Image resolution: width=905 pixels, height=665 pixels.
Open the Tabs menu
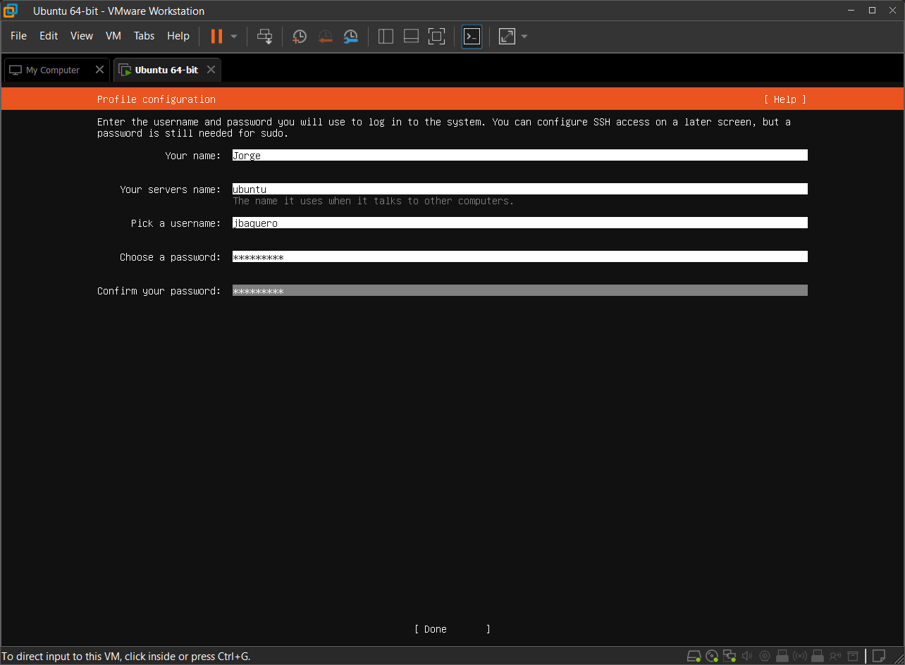pyautogui.click(x=144, y=36)
